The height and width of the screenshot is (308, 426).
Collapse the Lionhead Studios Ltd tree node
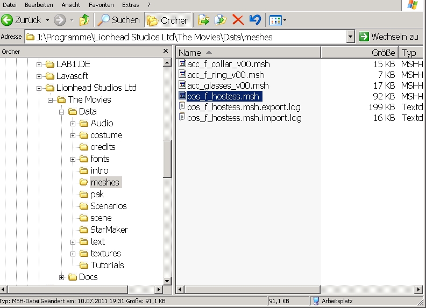(39, 88)
